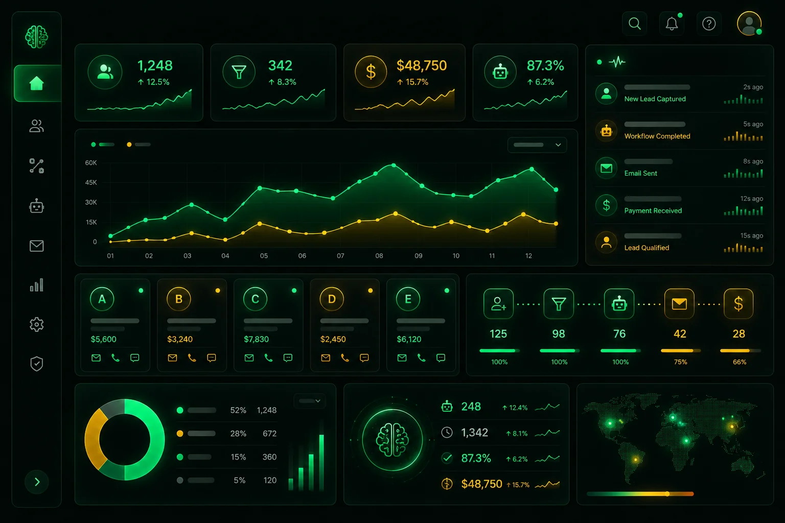Open the notifications bell
This screenshot has width=785, height=523.
click(x=672, y=23)
